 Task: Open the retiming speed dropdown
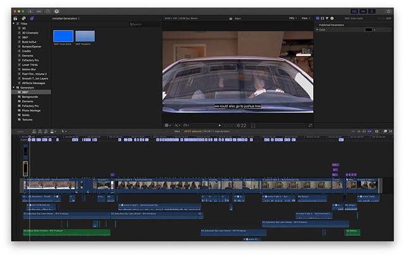click(x=186, y=125)
